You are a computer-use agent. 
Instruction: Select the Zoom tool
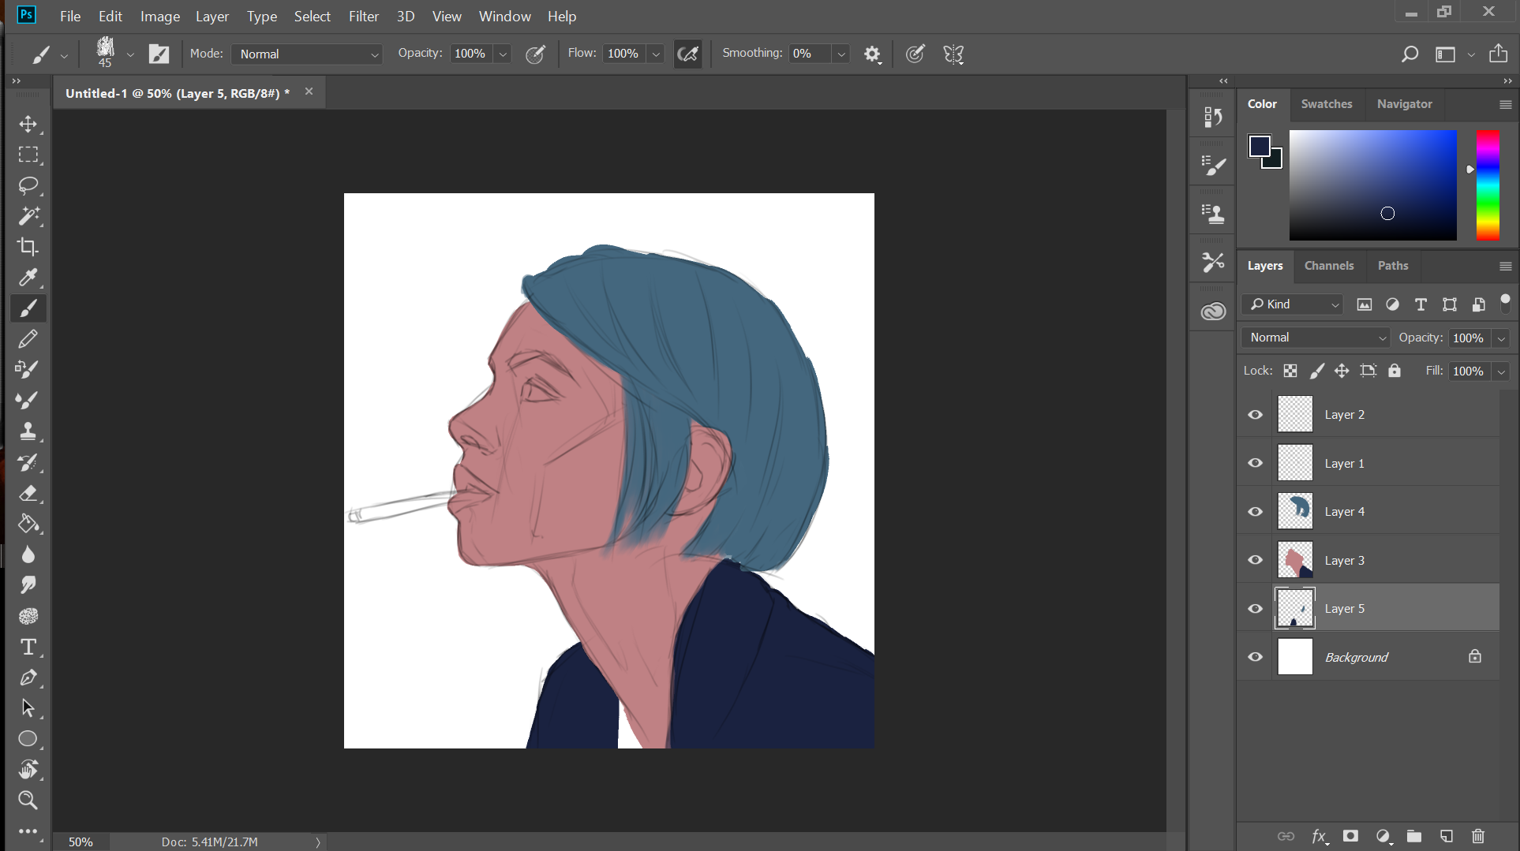28,801
